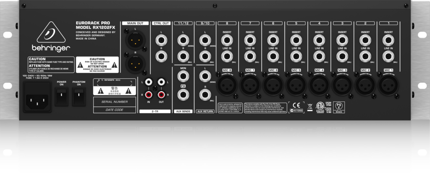This screenshot has height=174, width=430.
Task: Click the Behringer triangle logo
Action: (x=51, y=32)
